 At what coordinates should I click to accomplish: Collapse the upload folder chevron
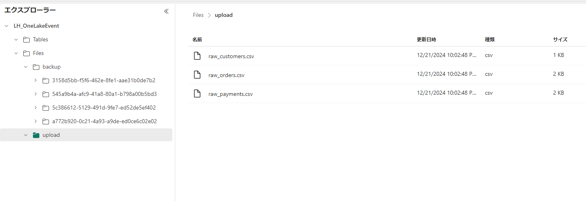[x=26, y=135]
